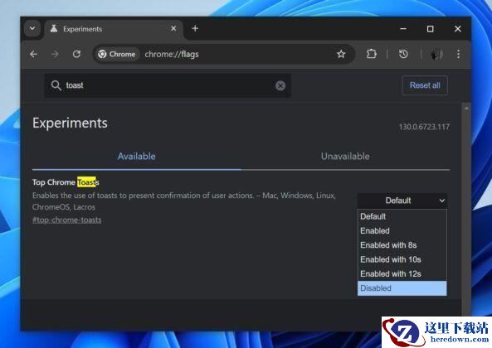This screenshot has width=492, height=348.
Task: Click the search flags field containing toast
Action: 168,85
